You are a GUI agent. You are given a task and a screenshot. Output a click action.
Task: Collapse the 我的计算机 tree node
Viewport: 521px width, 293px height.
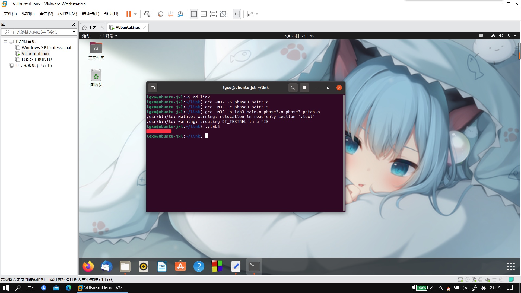click(x=5, y=42)
